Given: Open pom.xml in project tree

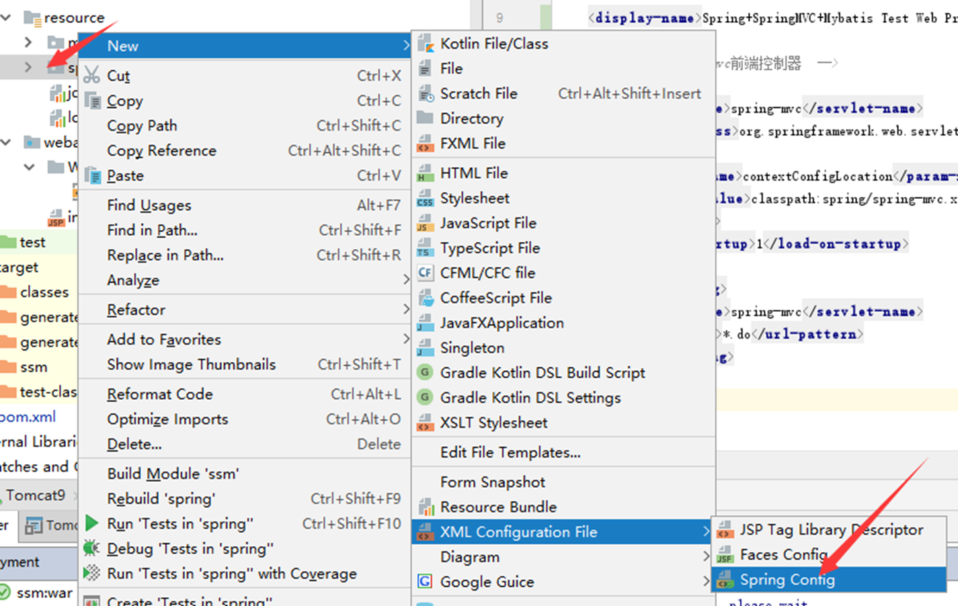Looking at the screenshot, I should [x=28, y=417].
